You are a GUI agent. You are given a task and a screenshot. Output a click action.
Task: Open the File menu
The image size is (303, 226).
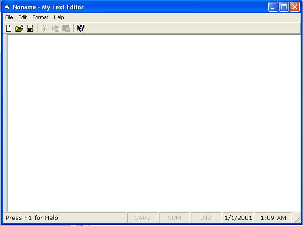coord(9,17)
